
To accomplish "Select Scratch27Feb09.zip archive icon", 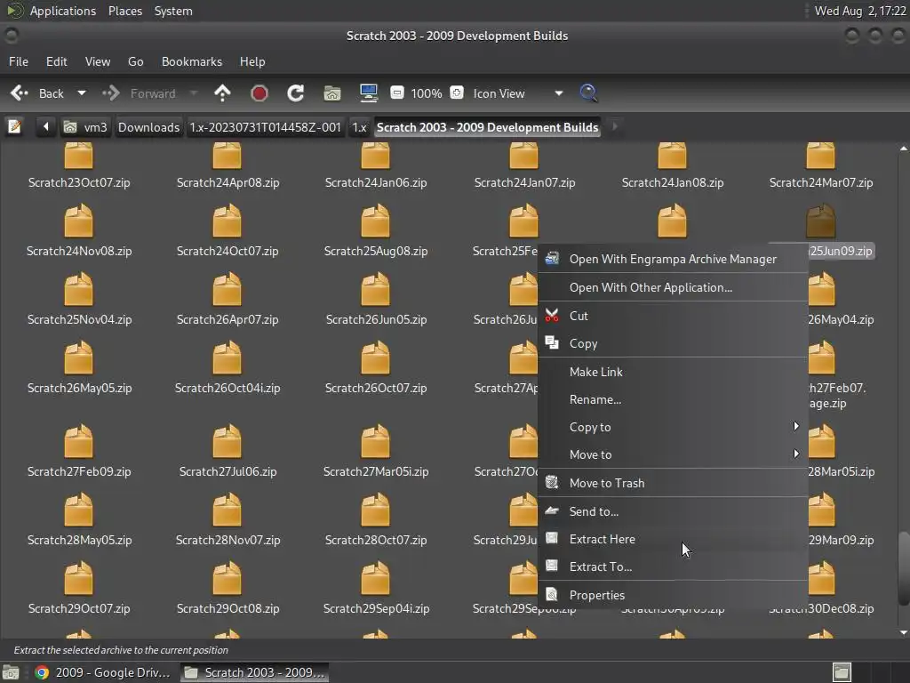I will tap(78, 441).
